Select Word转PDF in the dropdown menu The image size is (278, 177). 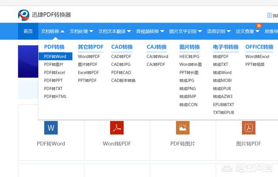[x=89, y=56]
